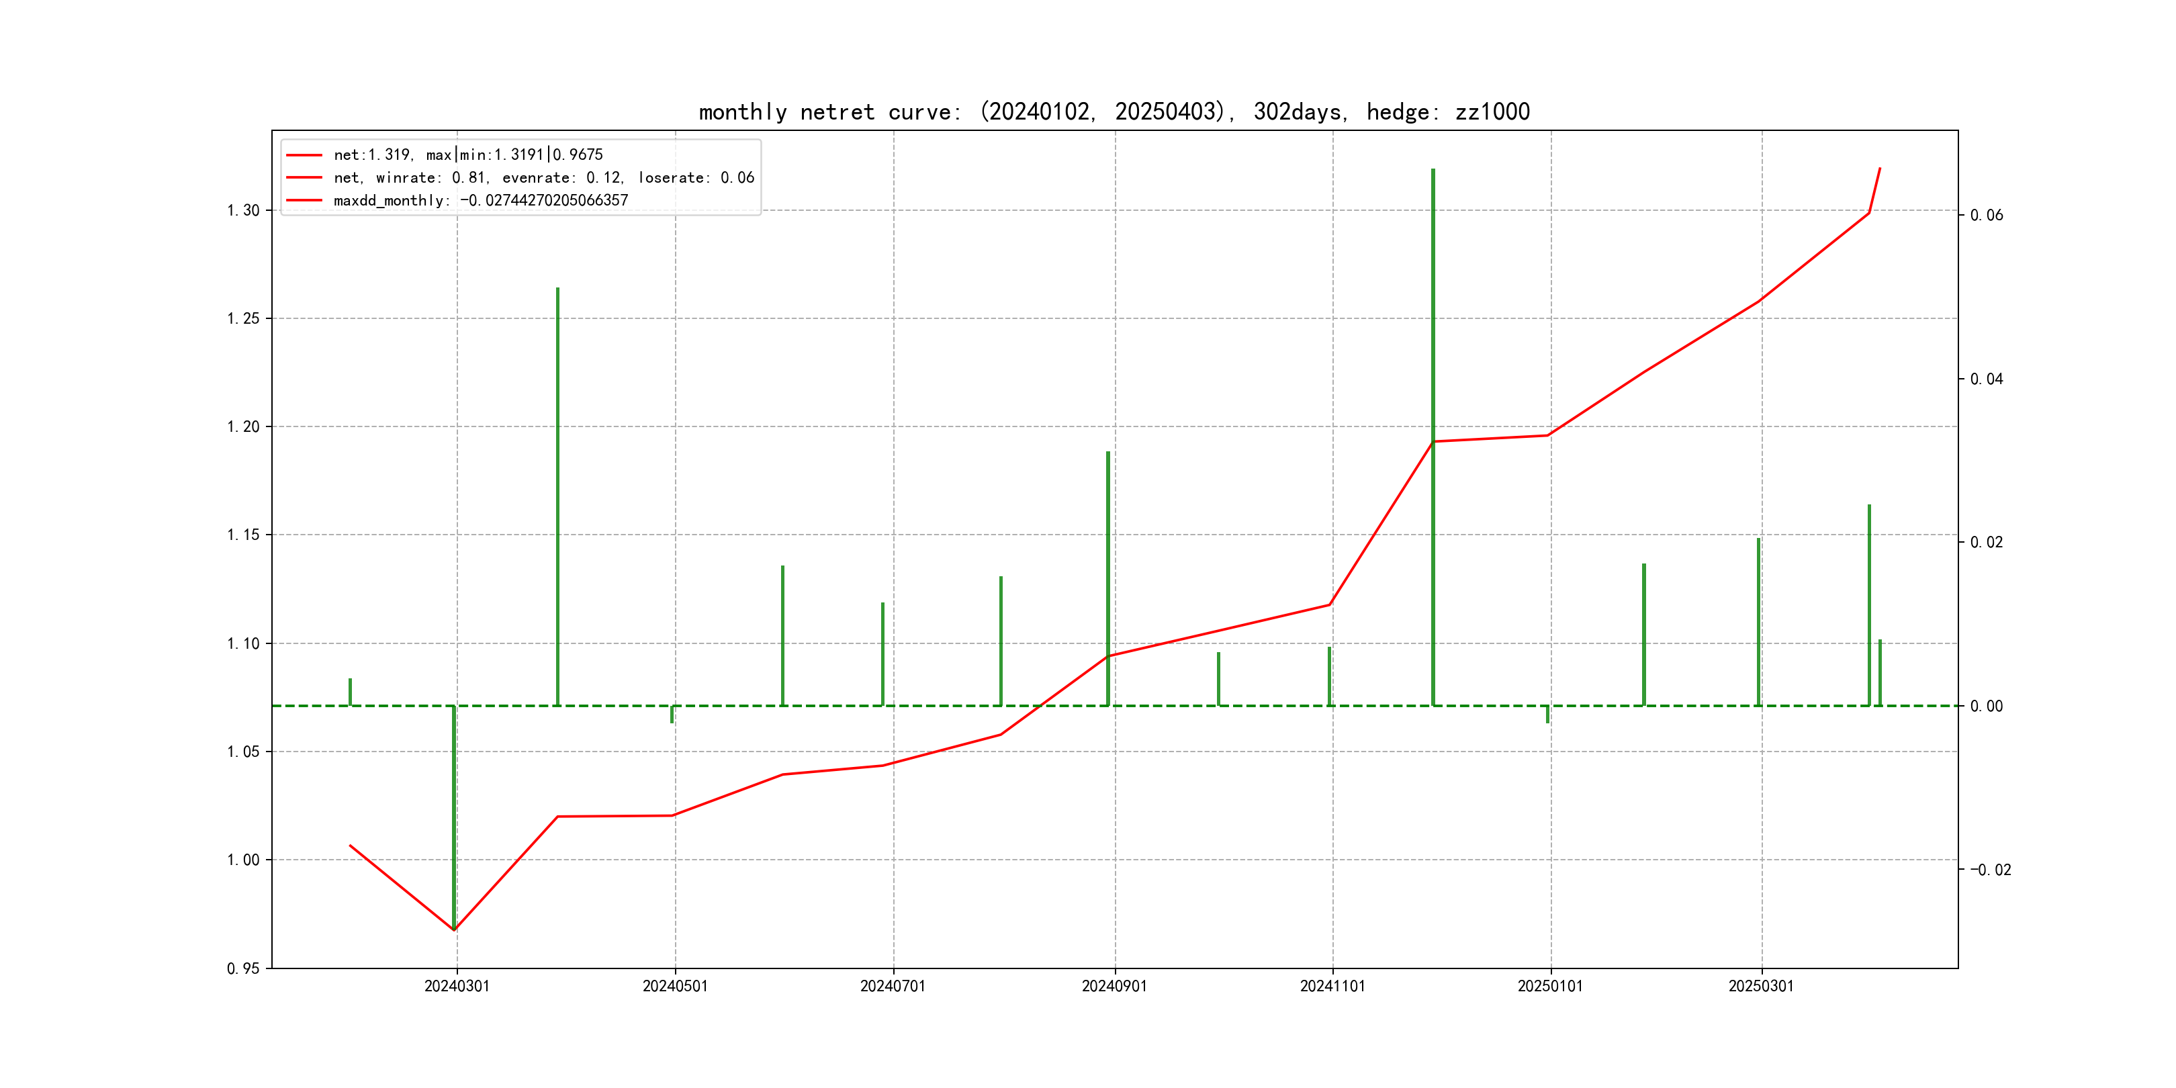Click the 1.15 left axis tick label
This screenshot has height=1088, width=2176.
(243, 535)
